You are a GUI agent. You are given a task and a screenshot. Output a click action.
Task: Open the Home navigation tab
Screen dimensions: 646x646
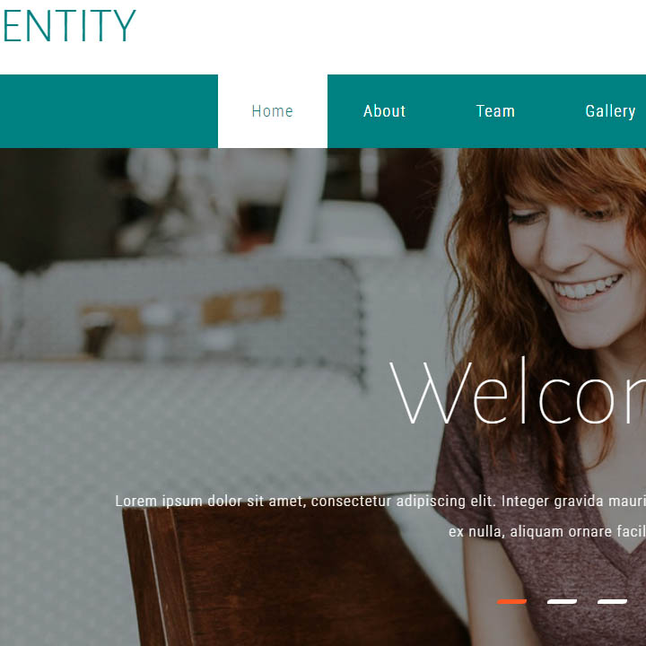[x=273, y=111]
